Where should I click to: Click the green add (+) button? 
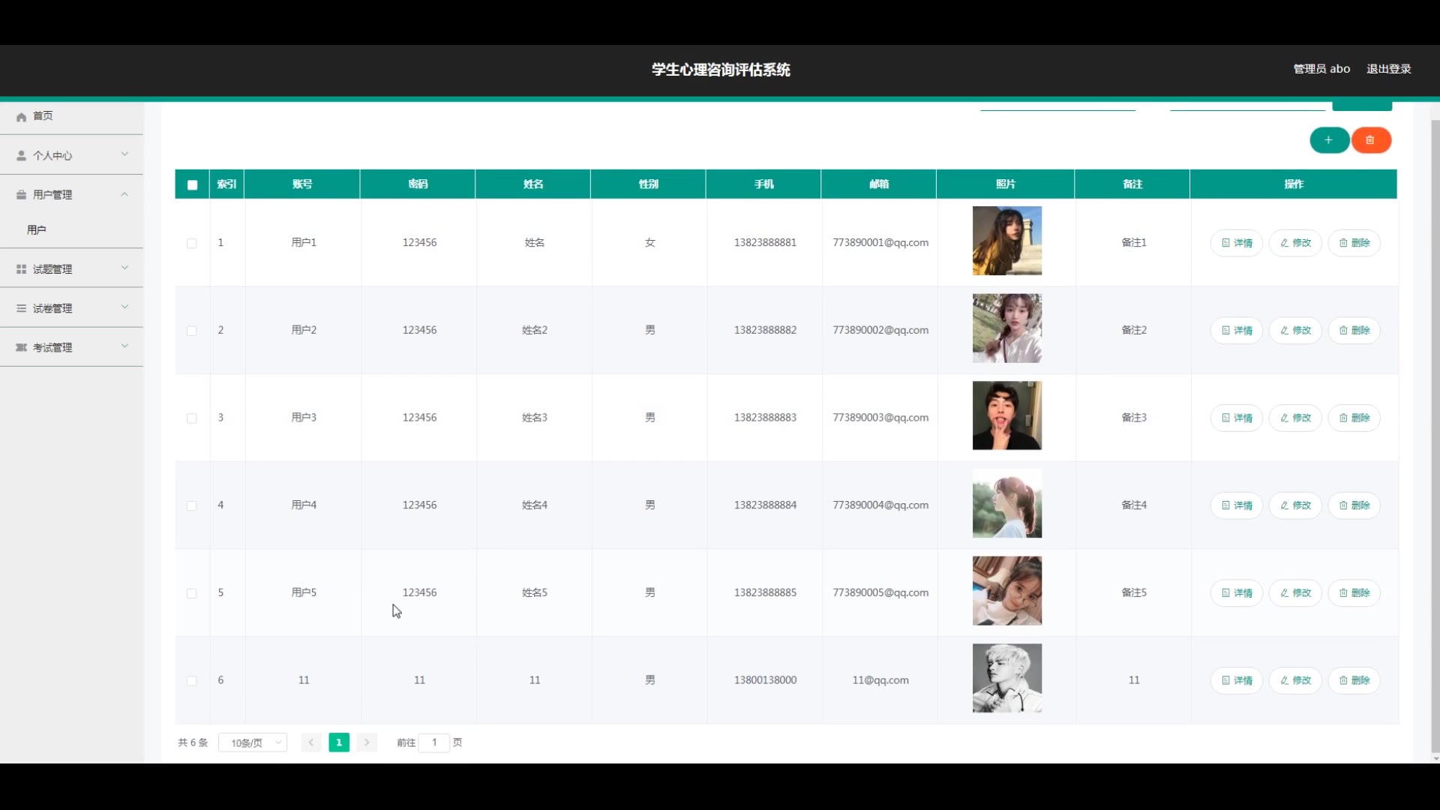click(x=1328, y=140)
